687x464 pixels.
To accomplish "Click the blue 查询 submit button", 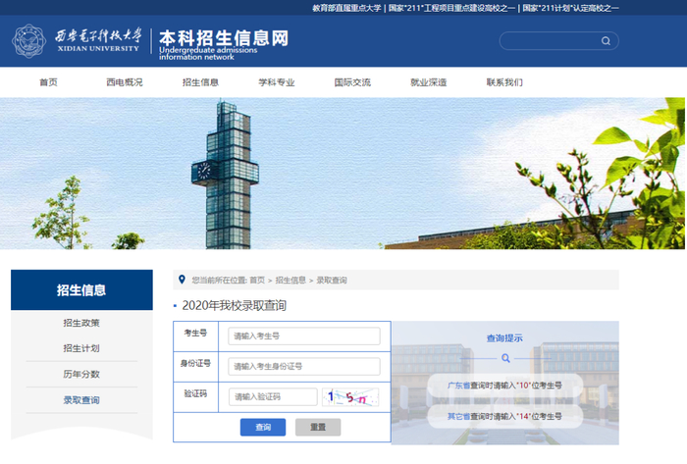I will click(263, 427).
